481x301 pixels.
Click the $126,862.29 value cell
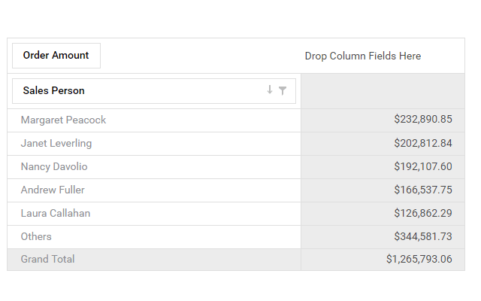pos(422,214)
